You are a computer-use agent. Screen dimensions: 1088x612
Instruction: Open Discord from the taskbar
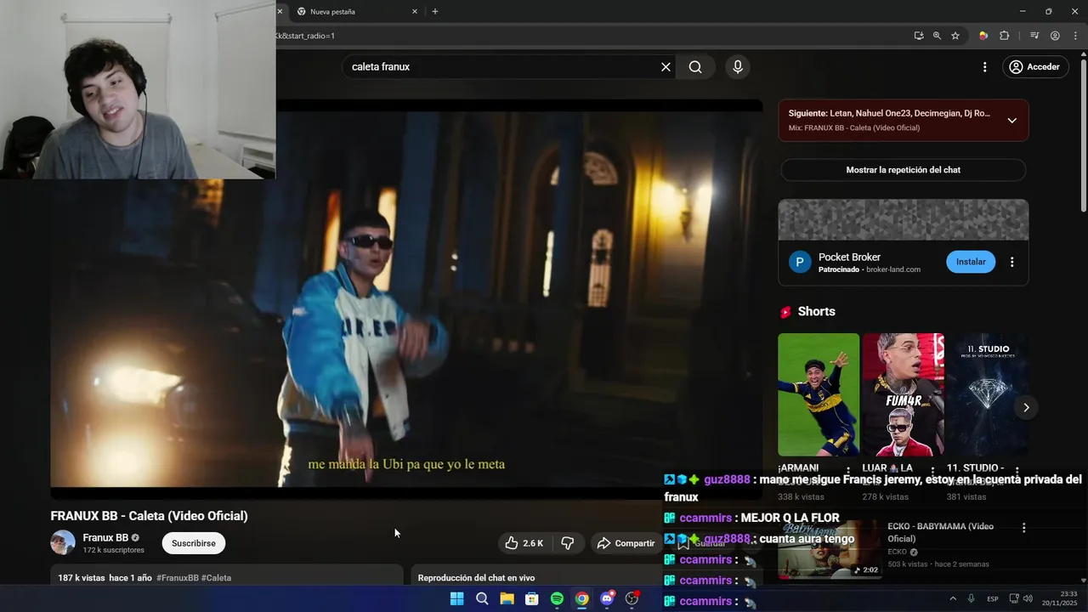click(607, 598)
